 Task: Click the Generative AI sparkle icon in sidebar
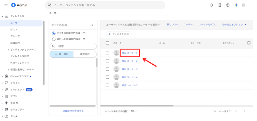pyautogui.click(x=6, y=103)
